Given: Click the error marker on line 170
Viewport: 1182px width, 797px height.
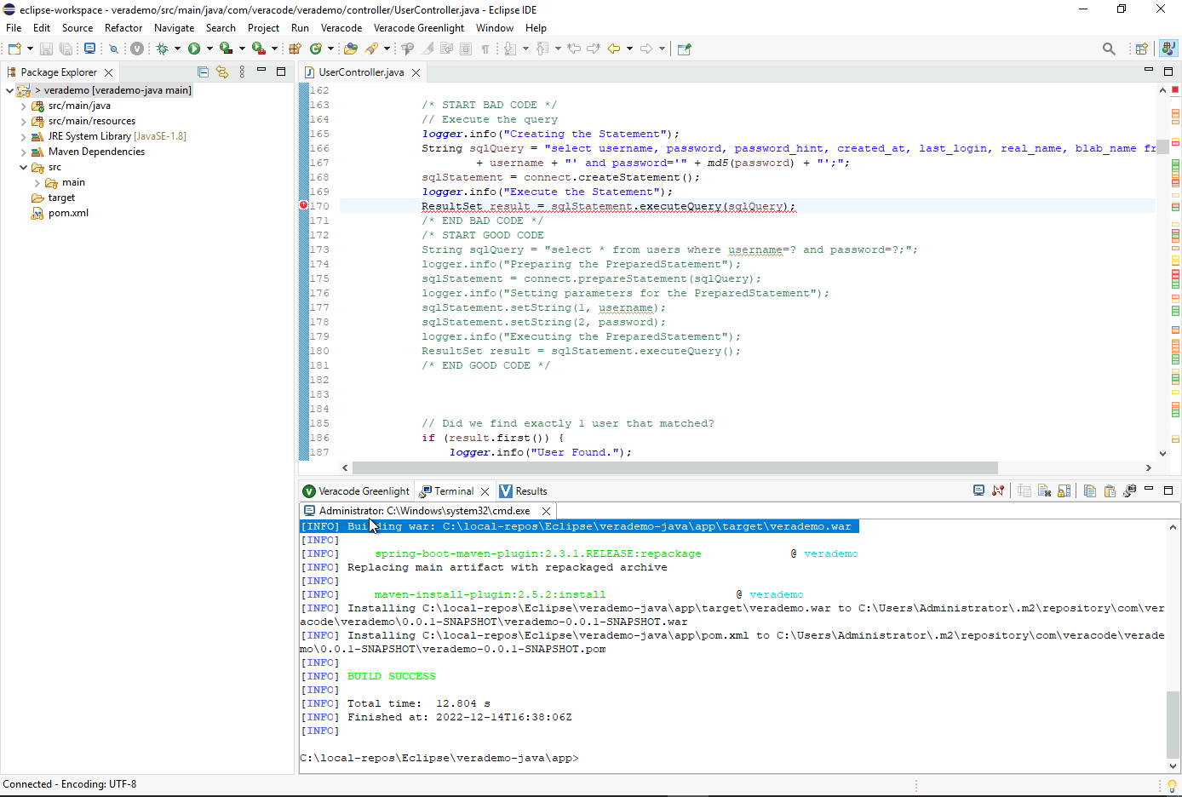Looking at the screenshot, I should pos(303,205).
